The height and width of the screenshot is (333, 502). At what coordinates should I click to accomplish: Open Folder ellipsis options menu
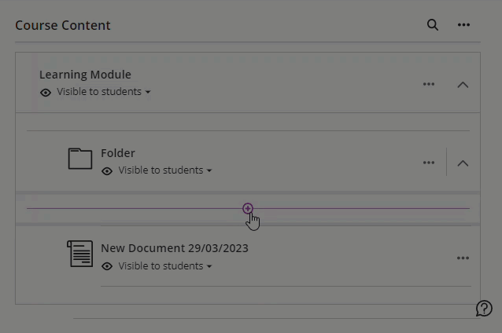[x=429, y=163]
